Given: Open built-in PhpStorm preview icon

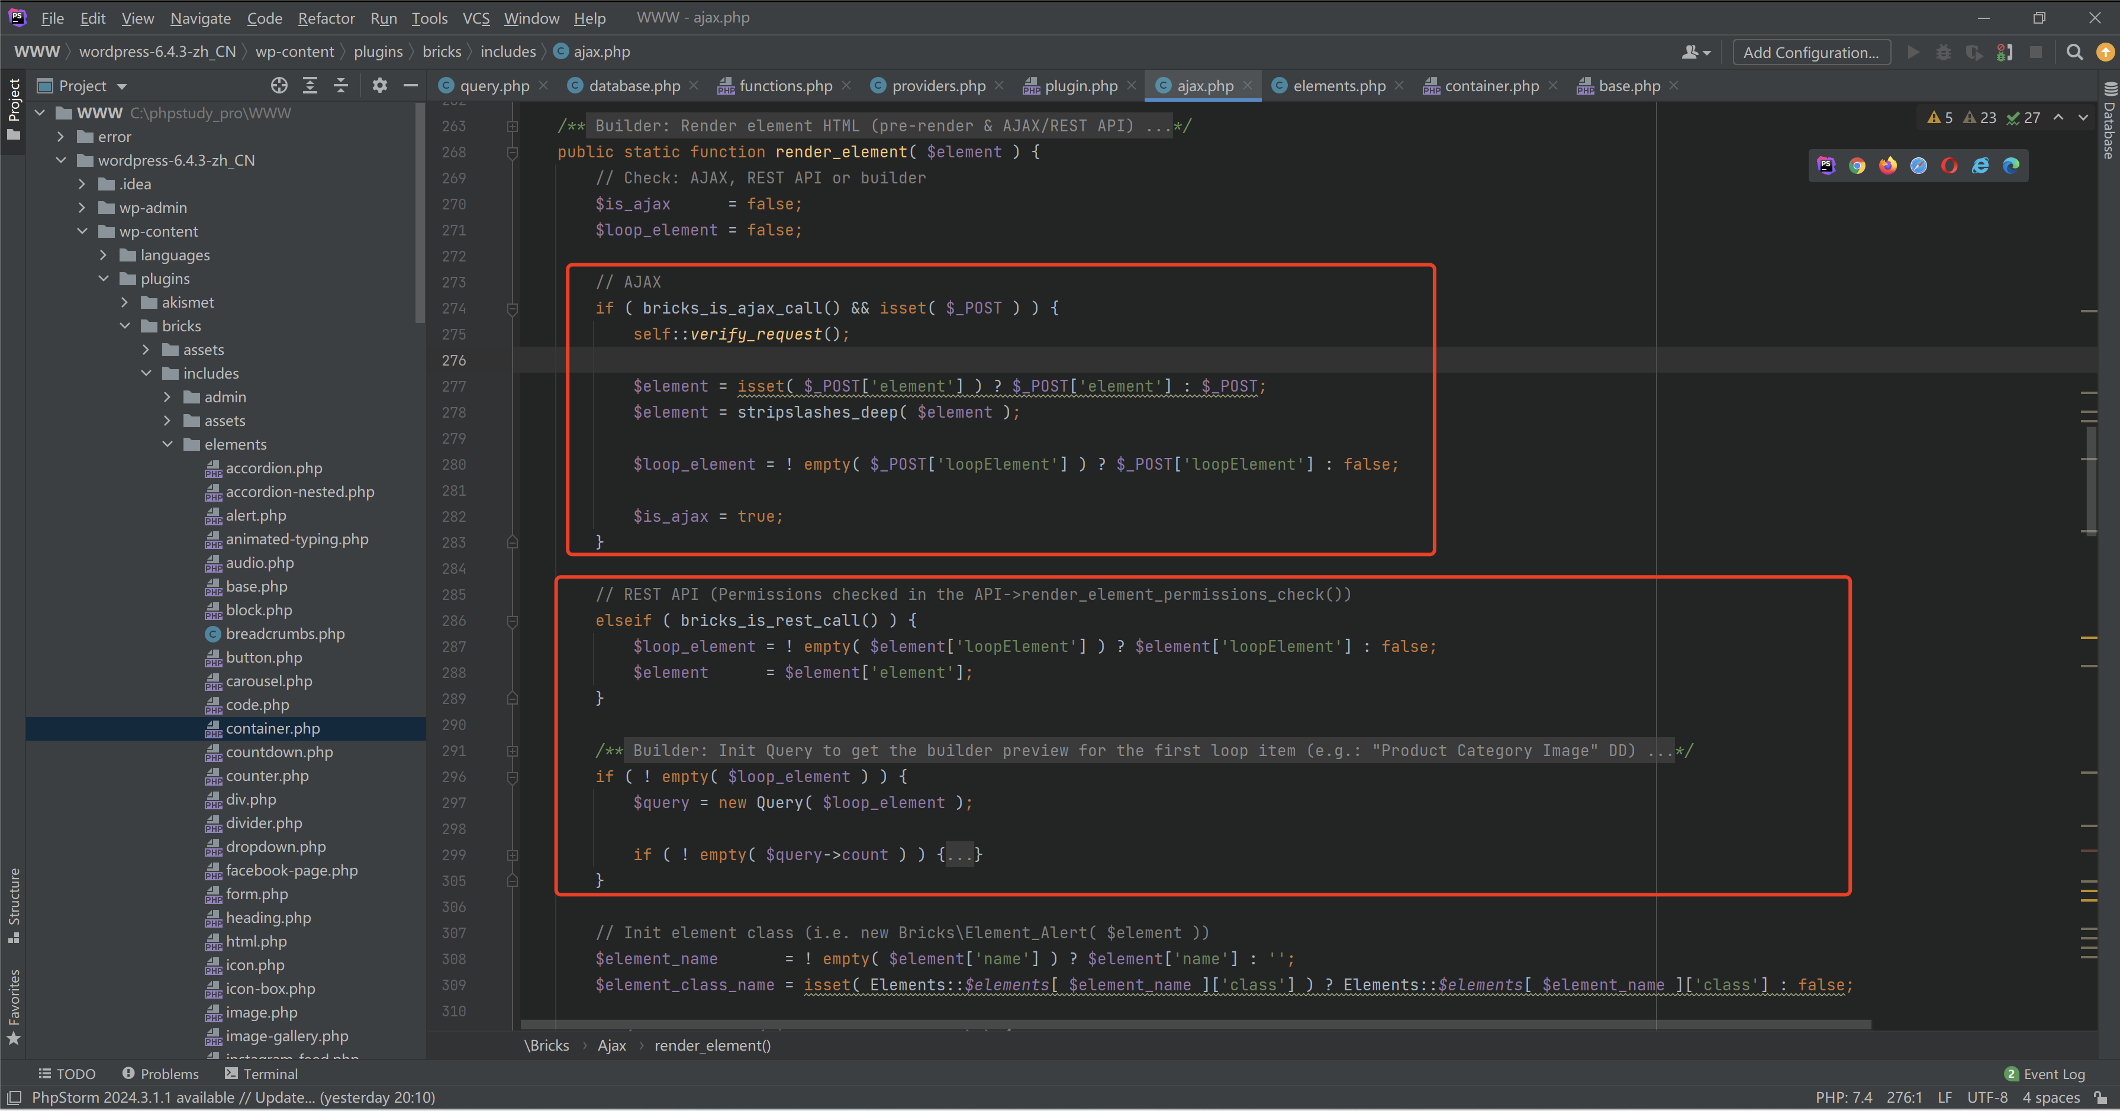Looking at the screenshot, I should (1826, 165).
